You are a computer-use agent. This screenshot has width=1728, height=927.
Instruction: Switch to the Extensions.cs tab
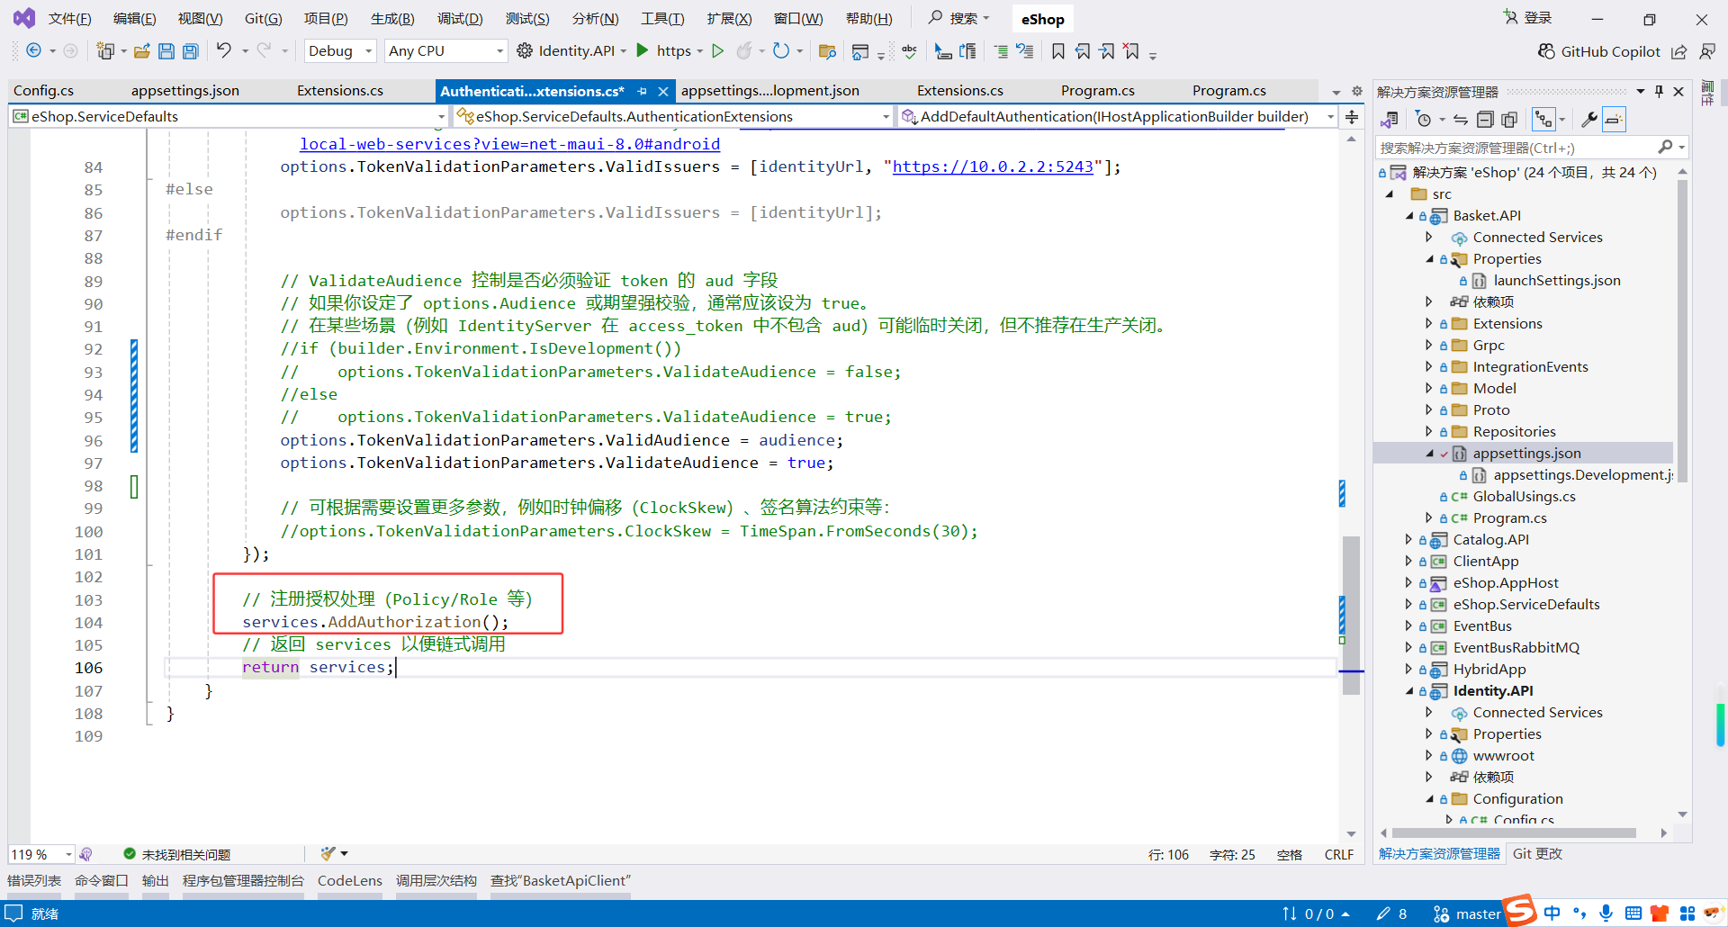pyautogui.click(x=339, y=90)
